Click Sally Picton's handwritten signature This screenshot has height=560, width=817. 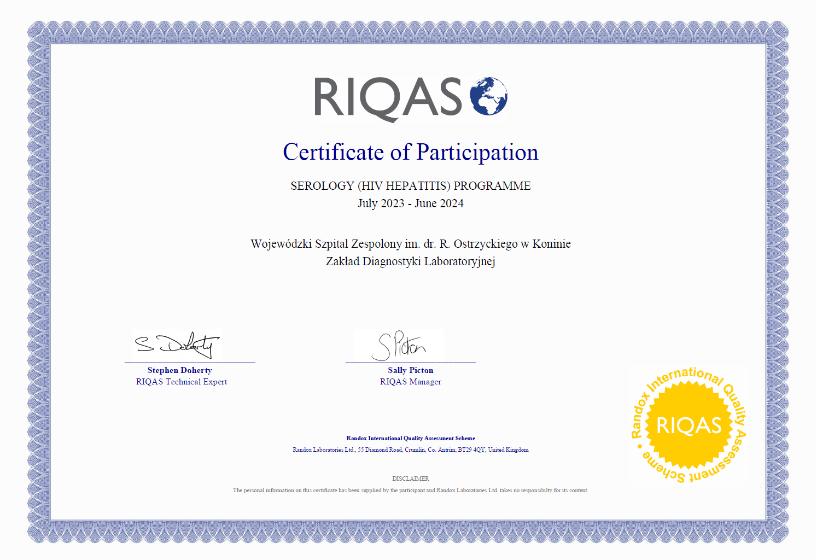399,345
